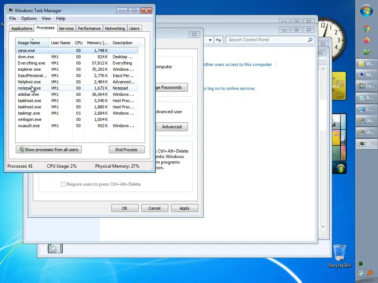The image size is (378, 283).
Task: Sort processes by CPU column header
Action: 79,43
